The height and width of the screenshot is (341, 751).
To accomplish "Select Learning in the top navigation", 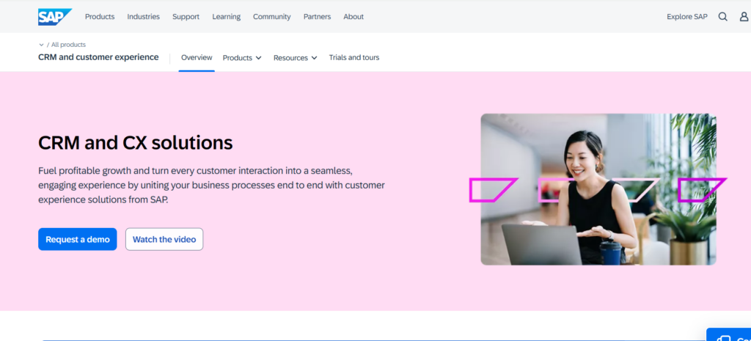I will 226,17.
